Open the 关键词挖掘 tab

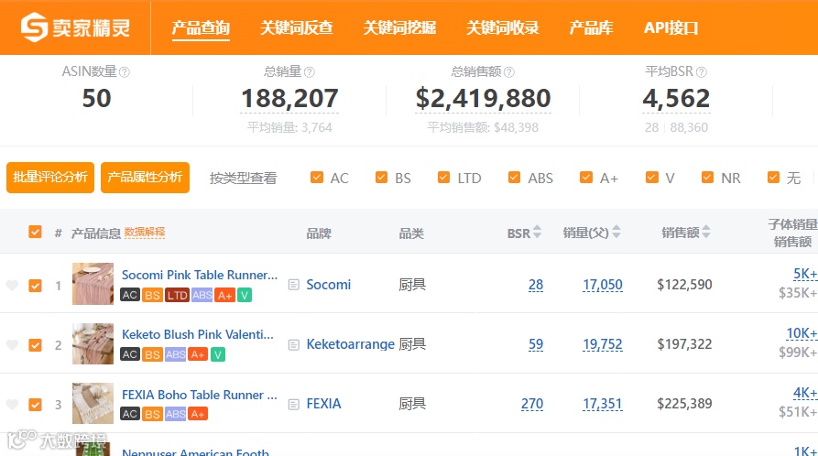[399, 27]
